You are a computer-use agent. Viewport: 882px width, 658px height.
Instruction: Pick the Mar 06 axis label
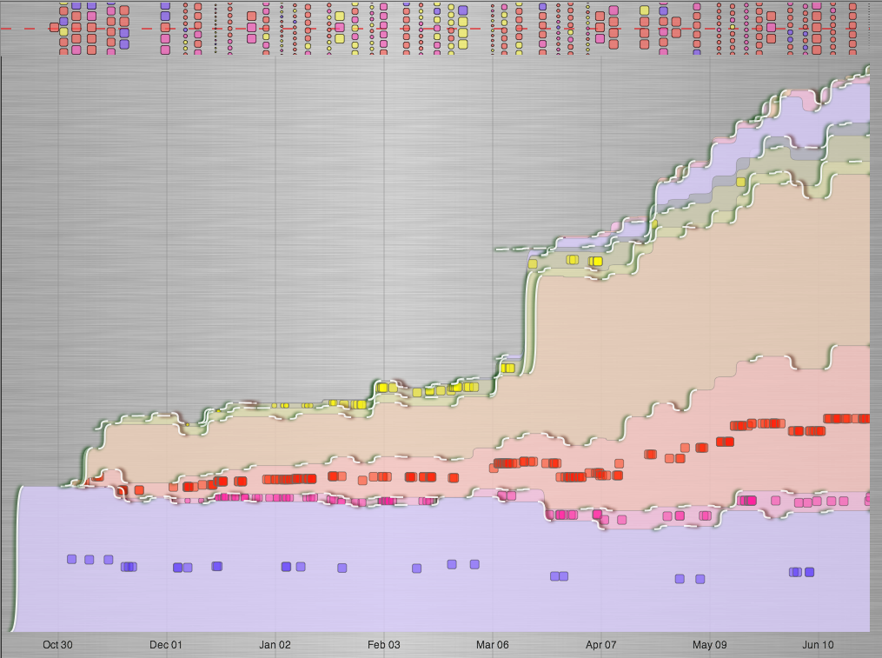pyautogui.click(x=492, y=645)
